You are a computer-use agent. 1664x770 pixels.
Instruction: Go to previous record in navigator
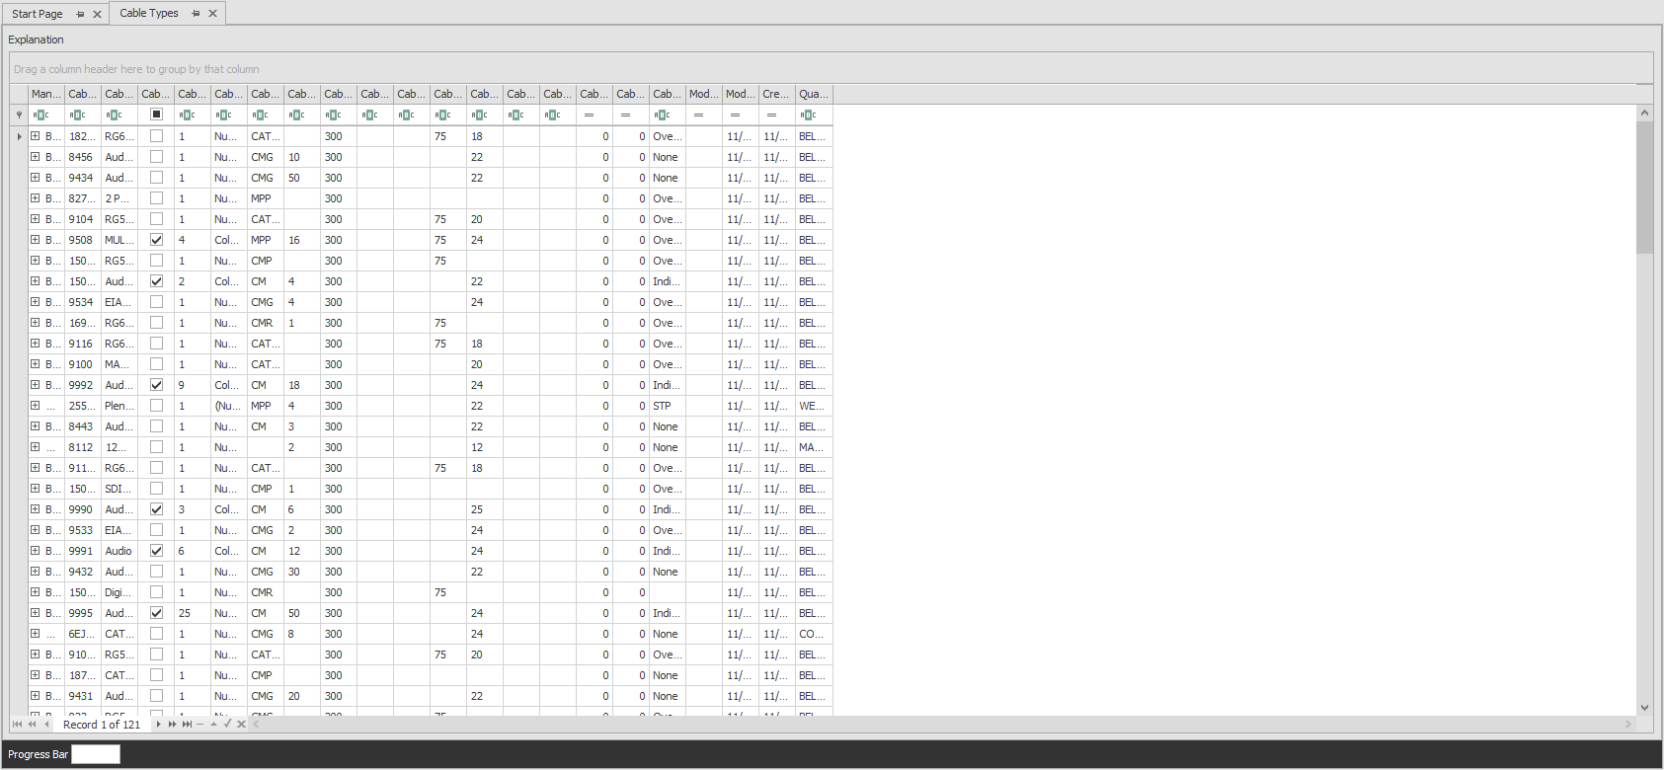[x=46, y=725]
